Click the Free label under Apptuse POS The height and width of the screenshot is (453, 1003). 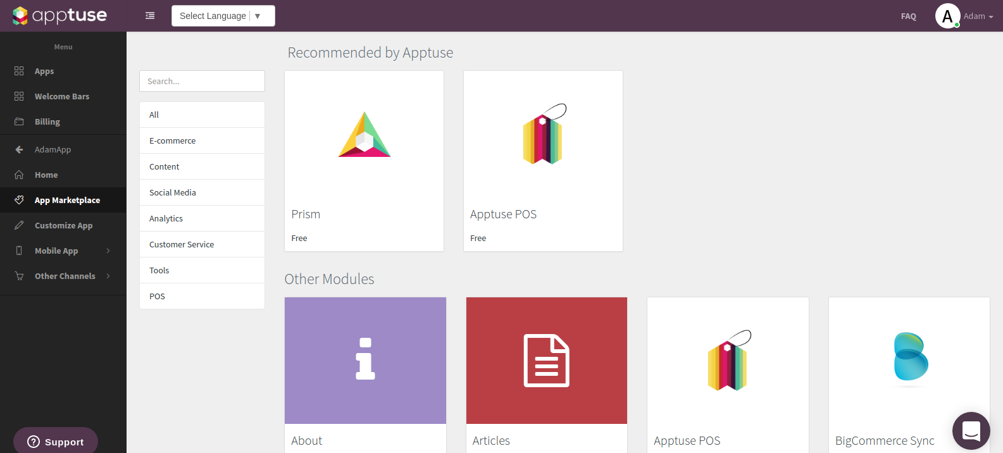point(478,239)
